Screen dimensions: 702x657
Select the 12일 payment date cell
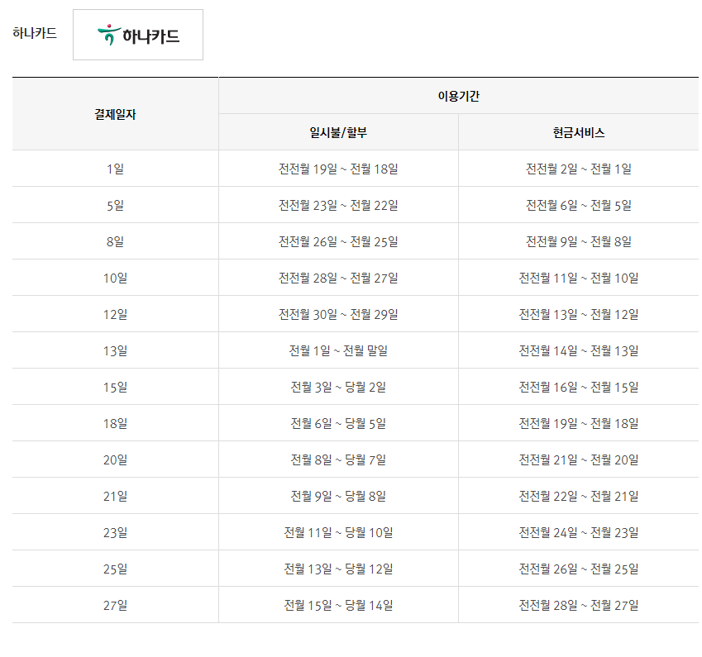[115, 314]
